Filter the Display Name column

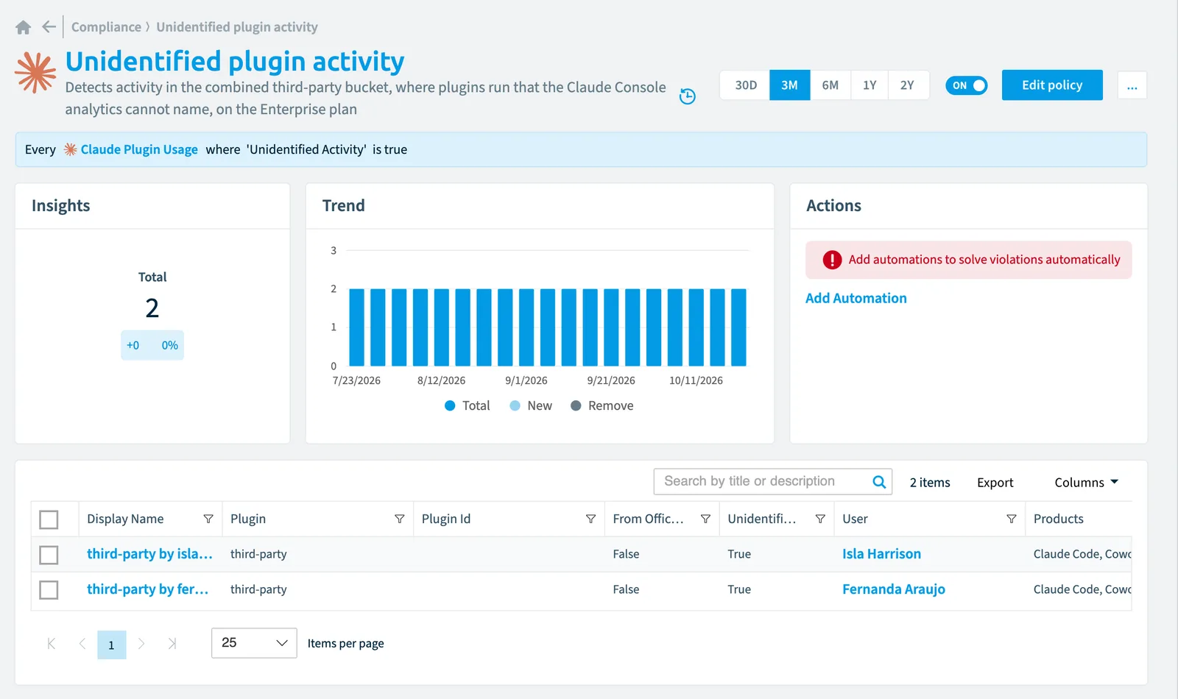(208, 519)
